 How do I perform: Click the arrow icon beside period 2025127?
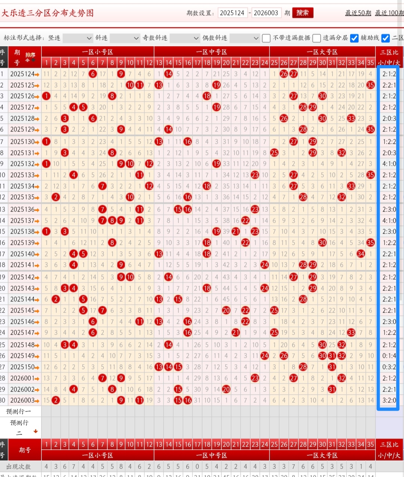[x=37, y=108]
